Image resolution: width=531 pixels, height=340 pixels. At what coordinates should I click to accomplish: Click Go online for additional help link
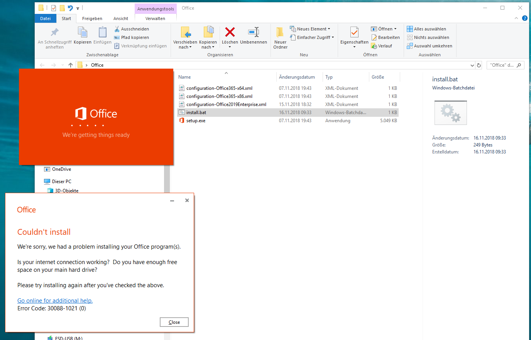tap(55, 301)
